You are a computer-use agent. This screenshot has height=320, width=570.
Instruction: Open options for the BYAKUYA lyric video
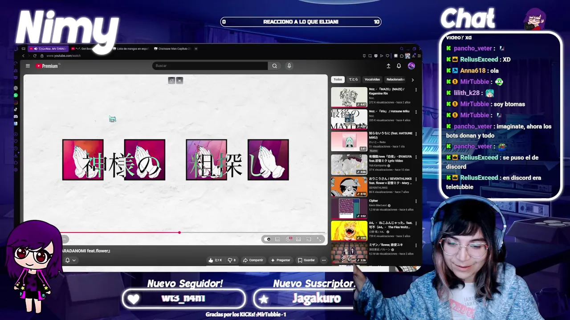click(416, 157)
